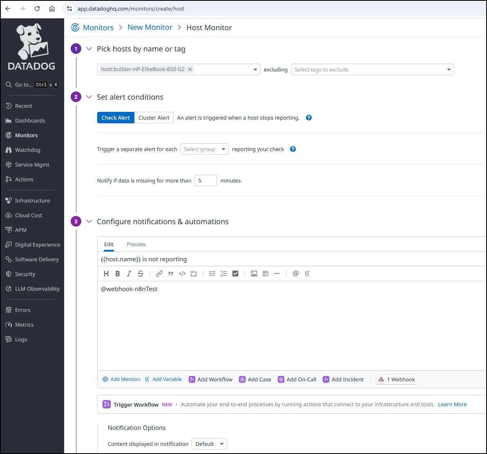The width and height of the screenshot is (487, 454).
Task: Click the monitor title field with {{host.name}}
Action: (x=292, y=259)
